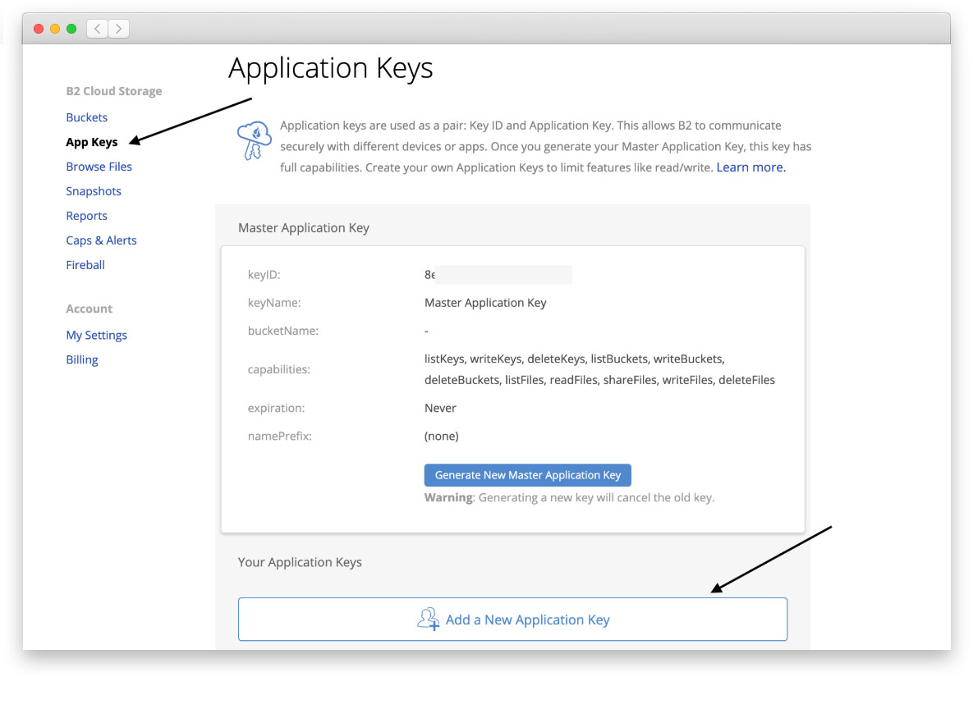This screenshot has width=973, height=709.
Task: Open My Settings under Account
Action: (96, 335)
